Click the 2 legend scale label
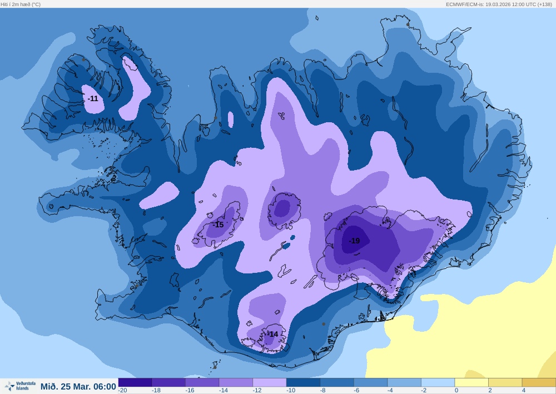The height and width of the screenshot is (394, 556). 490,391
